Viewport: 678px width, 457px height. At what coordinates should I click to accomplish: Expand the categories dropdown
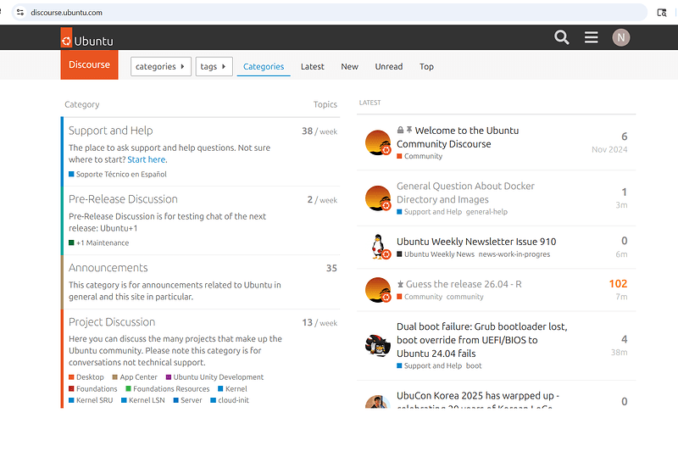(x=160, y=66)
